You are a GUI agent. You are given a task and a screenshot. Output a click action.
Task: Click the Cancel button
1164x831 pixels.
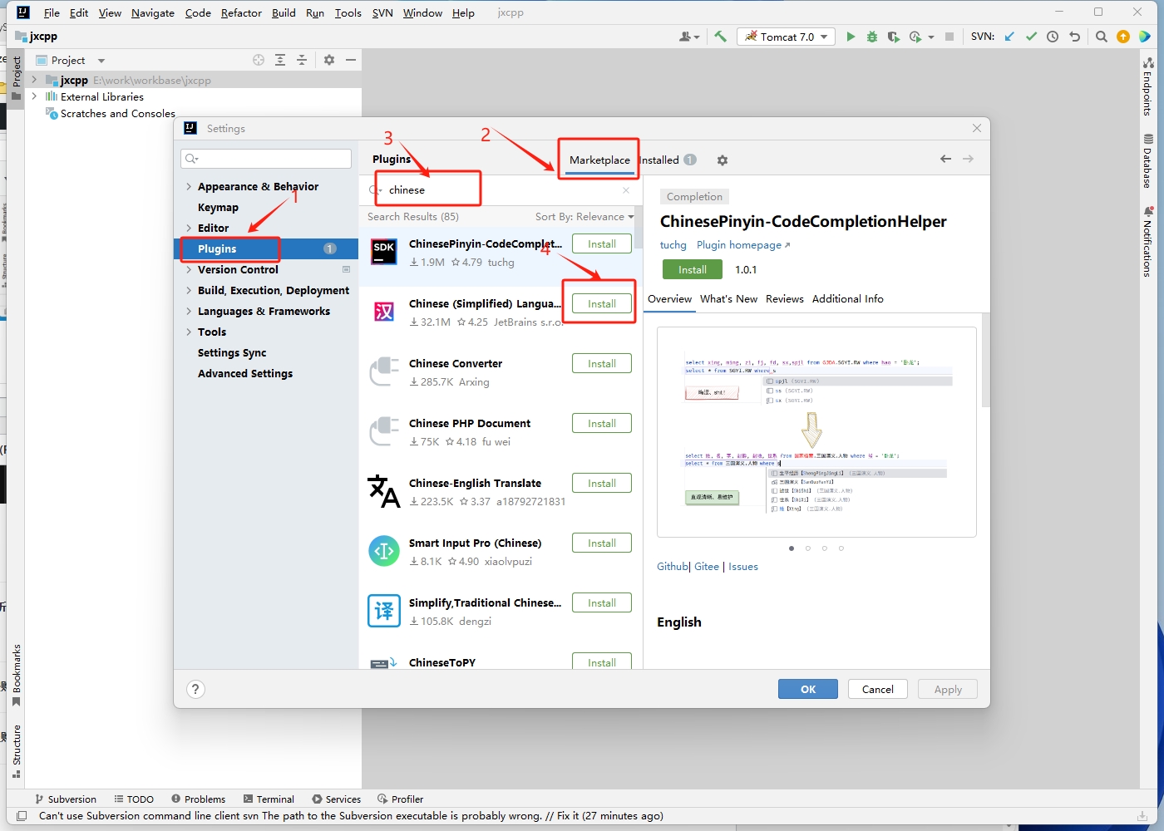pyautogui.click(x=878, y=689)
